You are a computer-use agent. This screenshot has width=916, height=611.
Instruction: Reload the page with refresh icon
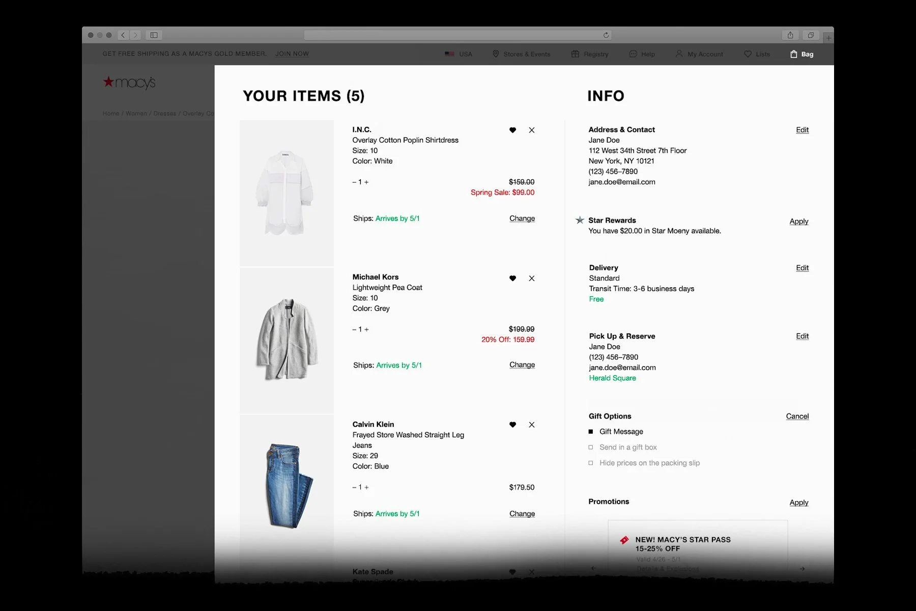click(606, 35)
